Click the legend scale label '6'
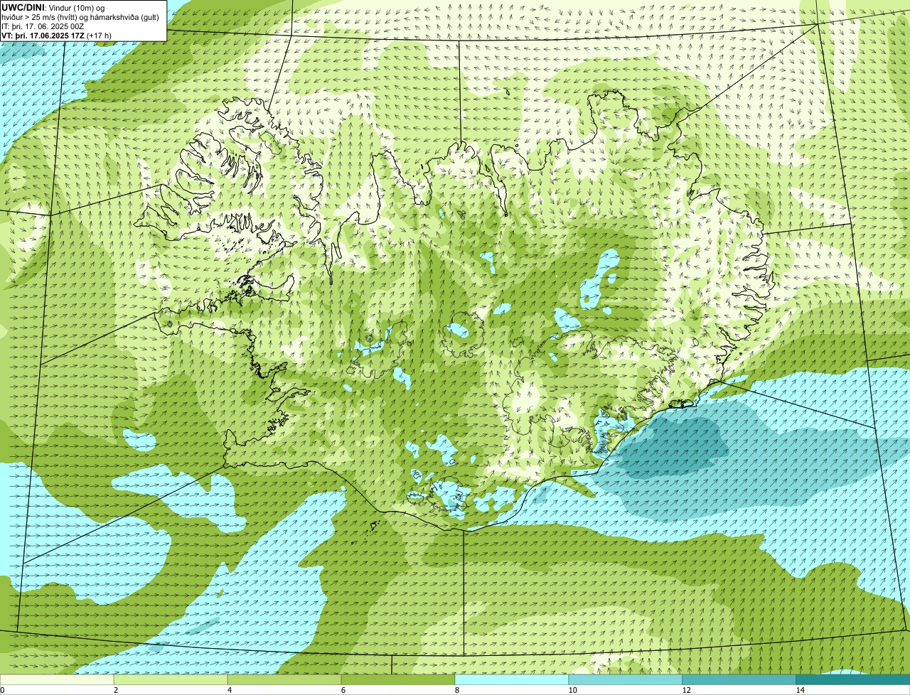 pyautogui.click(x=343, y=690)
